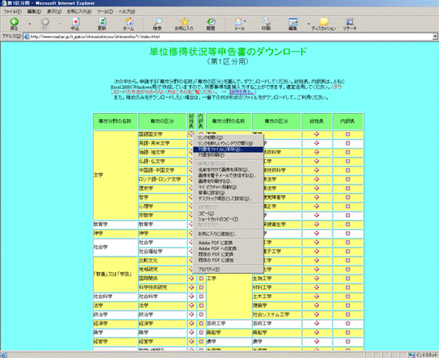Click the 更新 (Refresh) toolbar icon

click(x=102, y=24)
